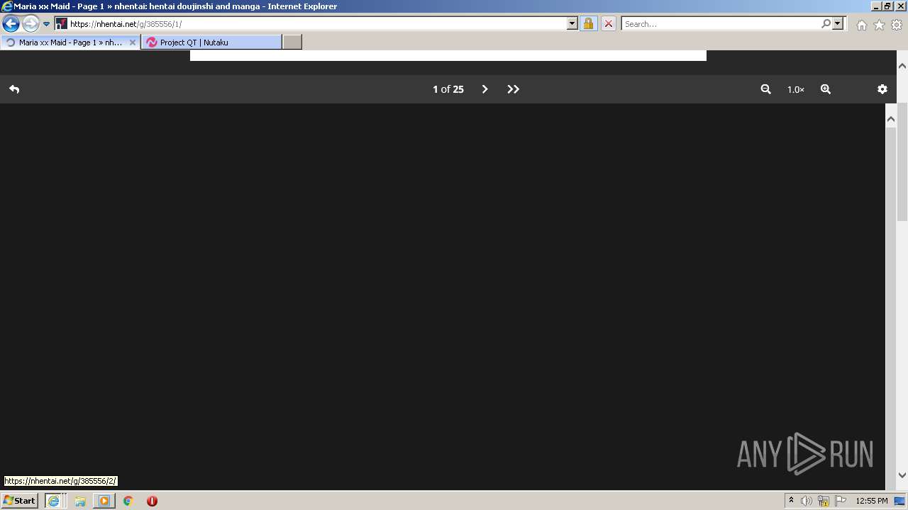The height and width of the screenshot is (510, 908).
Task: Open the search provider dropdown arrow
Action: 838,23
